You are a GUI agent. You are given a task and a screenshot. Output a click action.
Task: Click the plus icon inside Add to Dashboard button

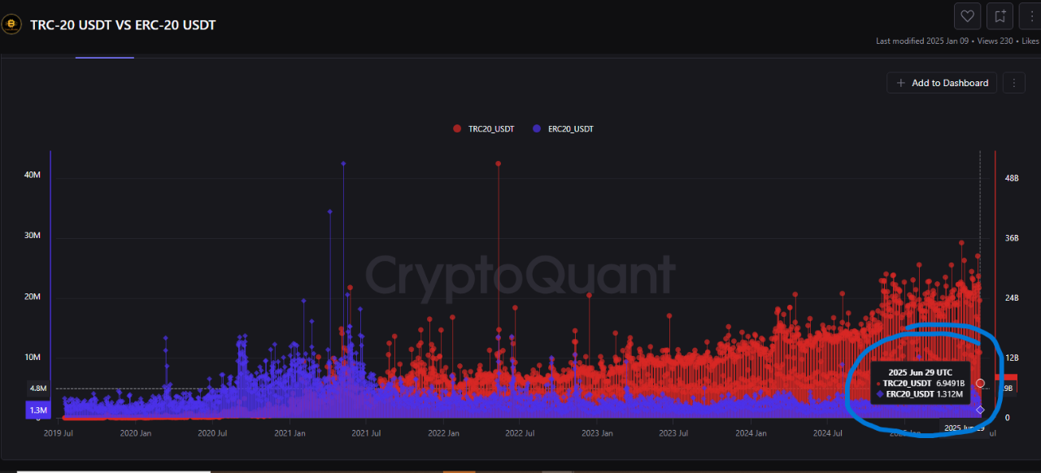900,82
